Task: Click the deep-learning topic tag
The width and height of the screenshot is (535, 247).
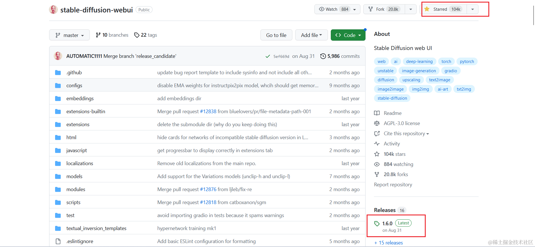Action: click(x=419, y=62)
